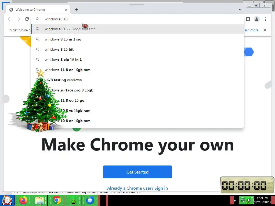
Task: Open 'Already a Chrome user? Sign in'
Action: pos(137,188)
